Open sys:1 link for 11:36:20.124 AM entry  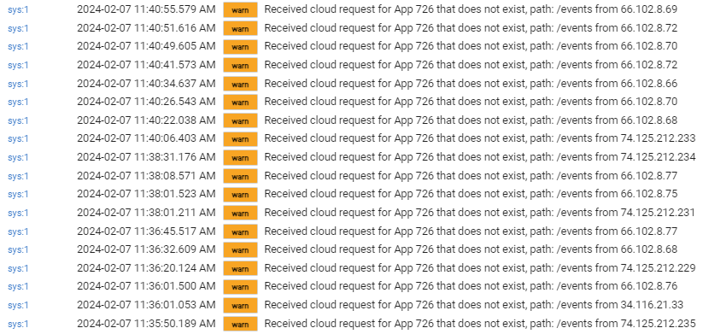pyautogui.click(x=18, y=268)
